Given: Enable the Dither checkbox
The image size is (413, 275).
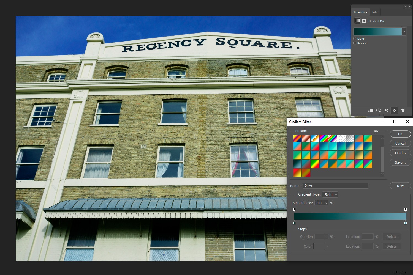Looking at the screenshot, I should point(355,38).
